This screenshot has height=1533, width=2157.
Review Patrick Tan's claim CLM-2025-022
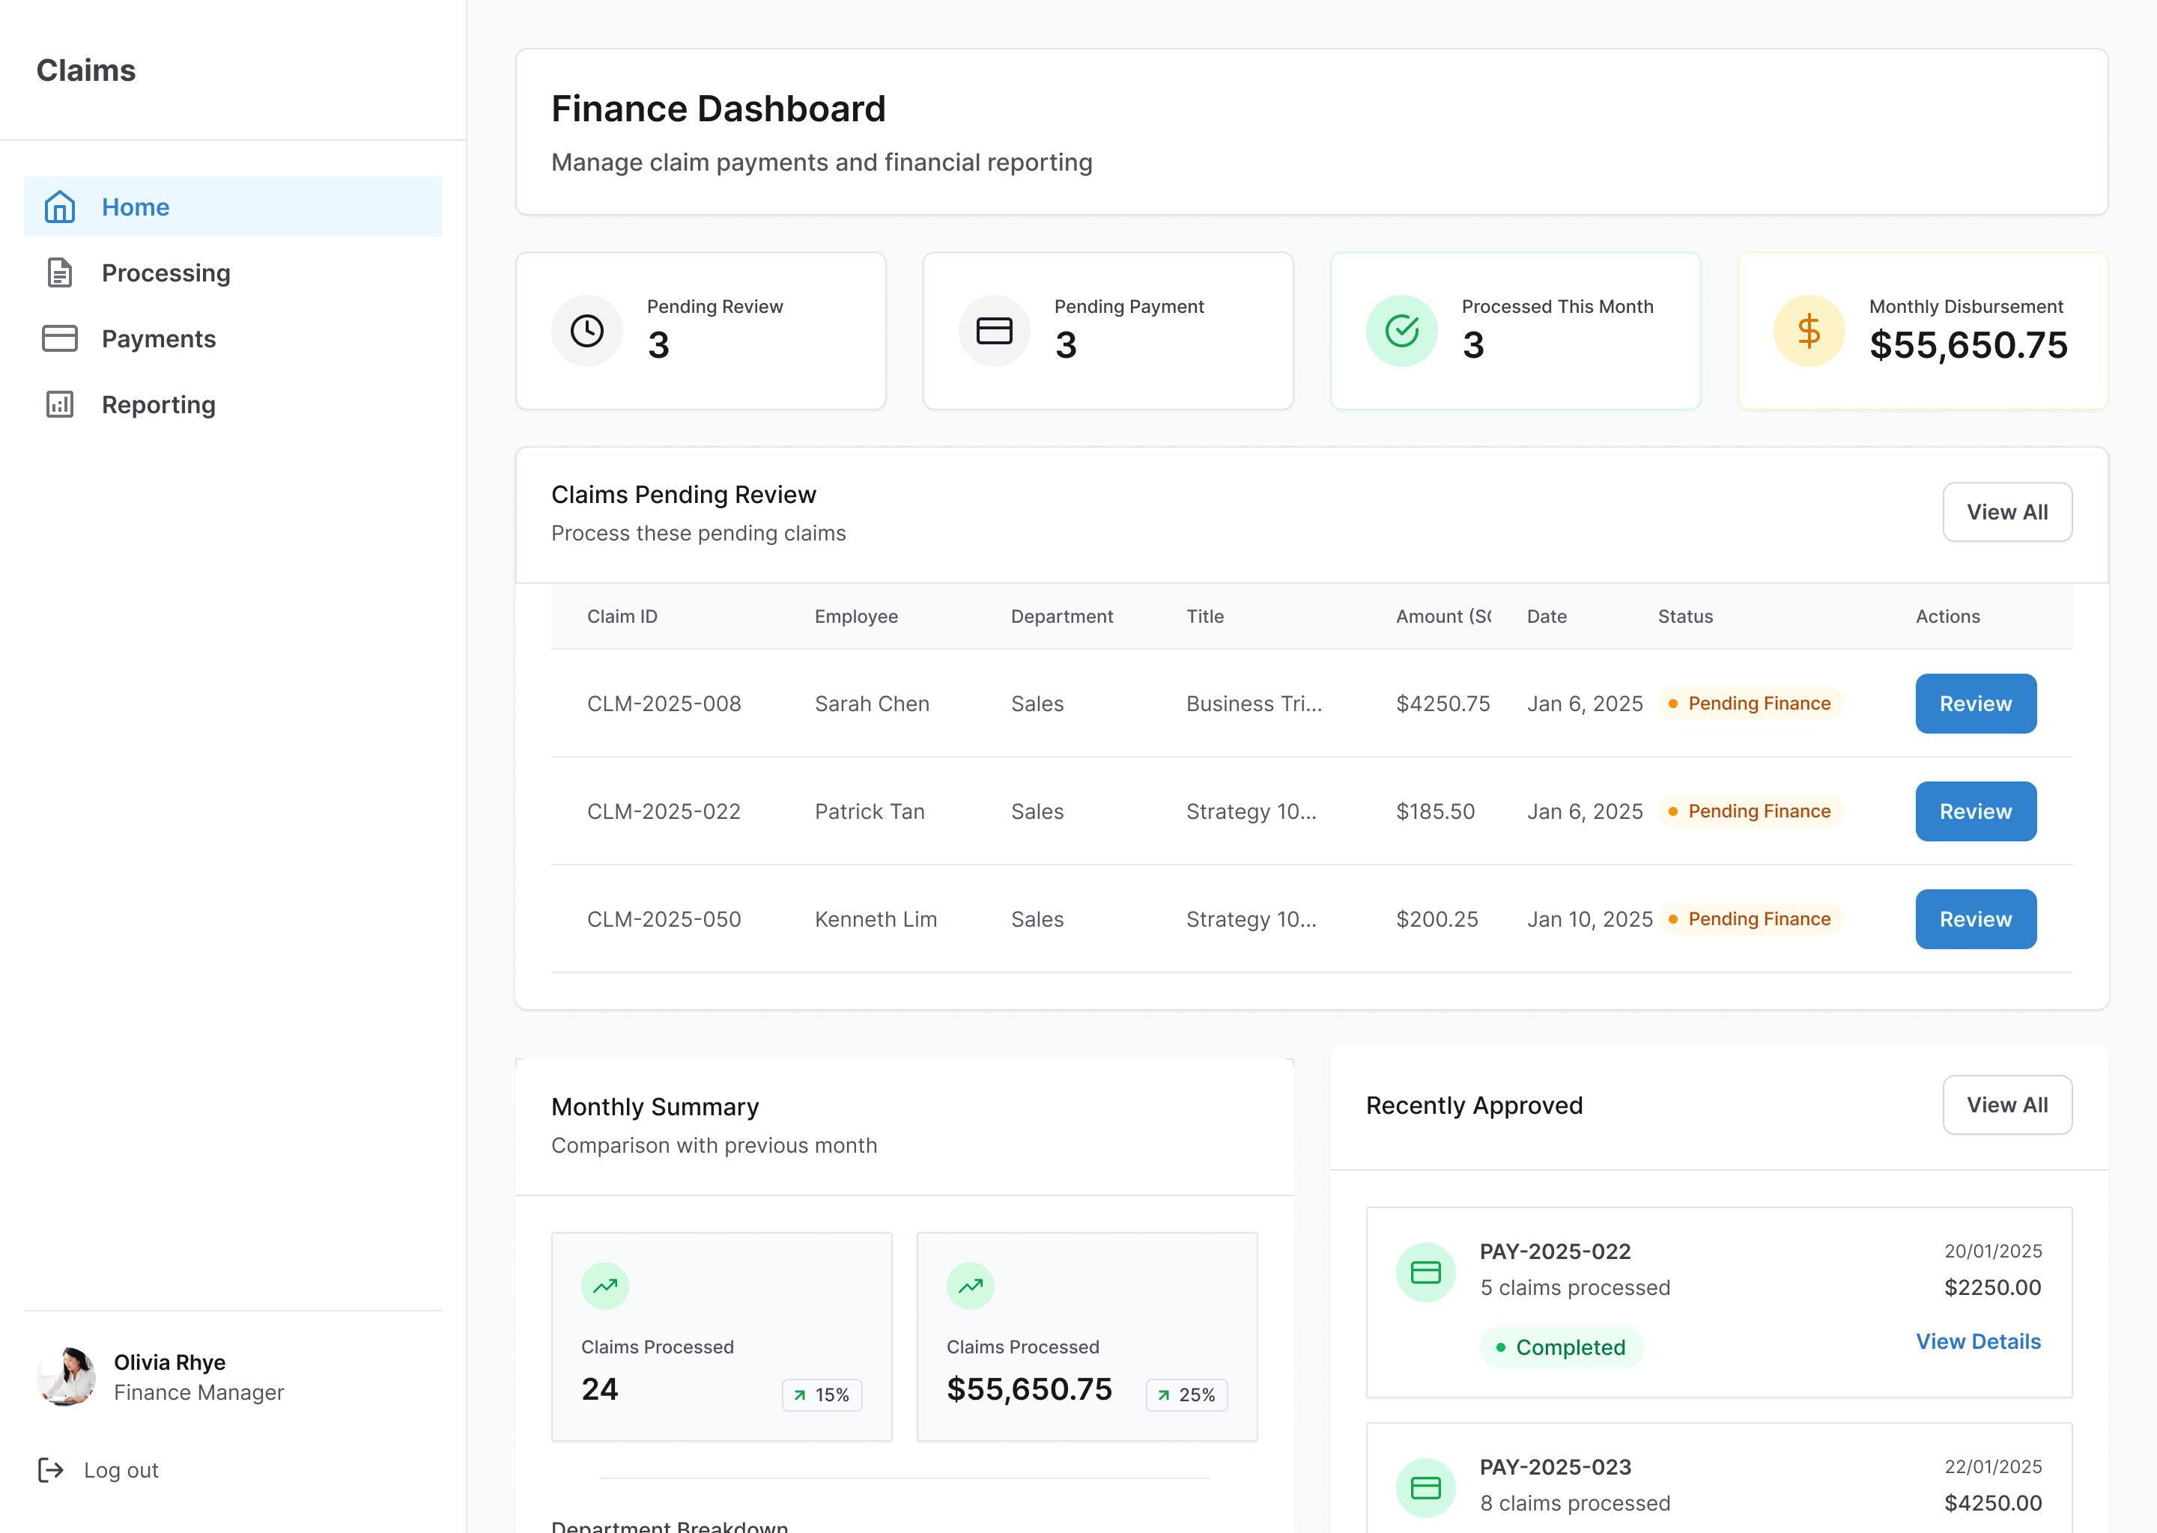[1976, 811]
